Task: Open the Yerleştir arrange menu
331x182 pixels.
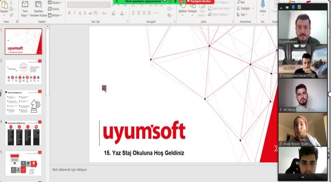Action: (x=192, y=9)
